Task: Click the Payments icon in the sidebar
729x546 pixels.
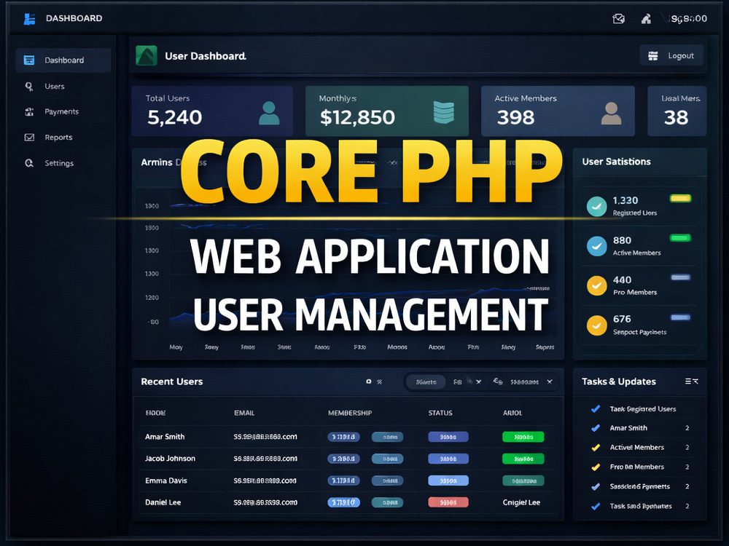Action: coord(29,111)
